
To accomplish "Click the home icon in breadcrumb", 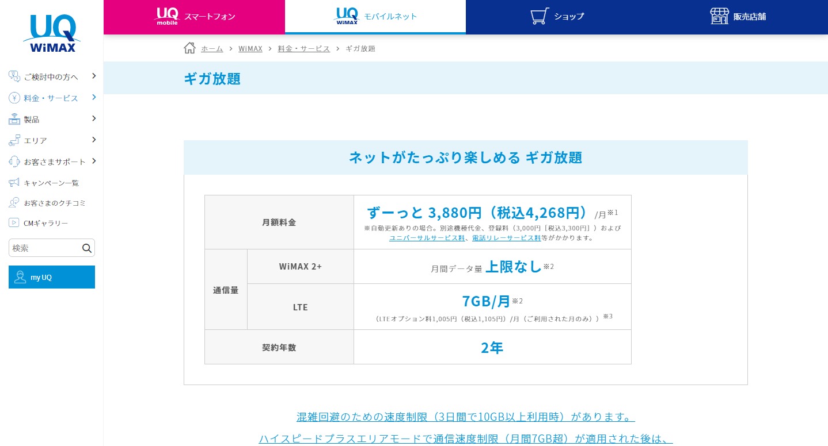I will tap(189, 48).
